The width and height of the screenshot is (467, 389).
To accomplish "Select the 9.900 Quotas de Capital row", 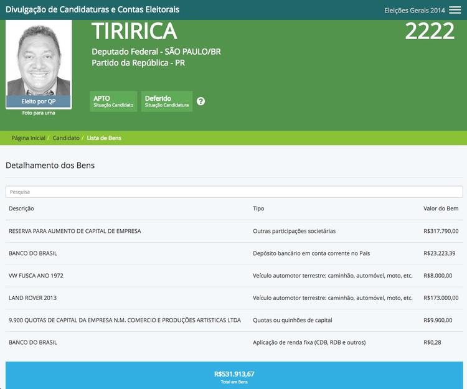I will pyautogui.click(x=125, y=321).
